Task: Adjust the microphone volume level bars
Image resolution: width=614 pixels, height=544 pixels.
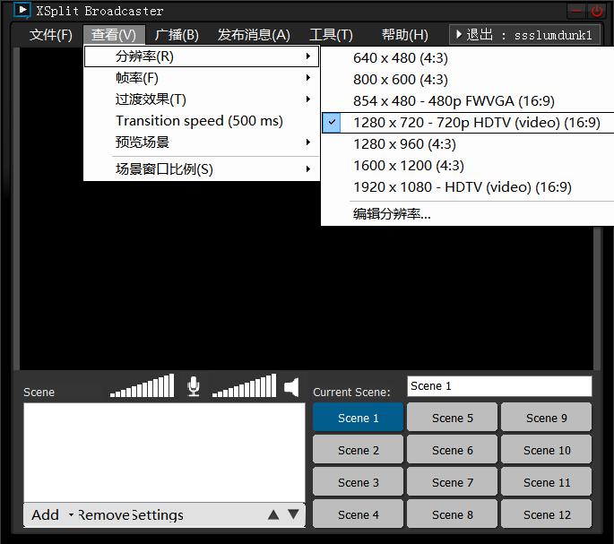Action: (143, 385)
